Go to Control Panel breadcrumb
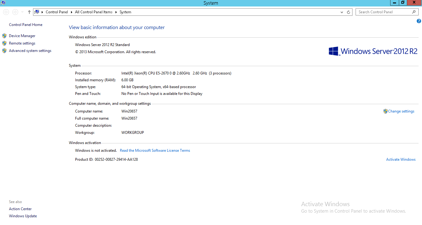The height and width of the screenshot is (225, 422). (x=57, y=12)
